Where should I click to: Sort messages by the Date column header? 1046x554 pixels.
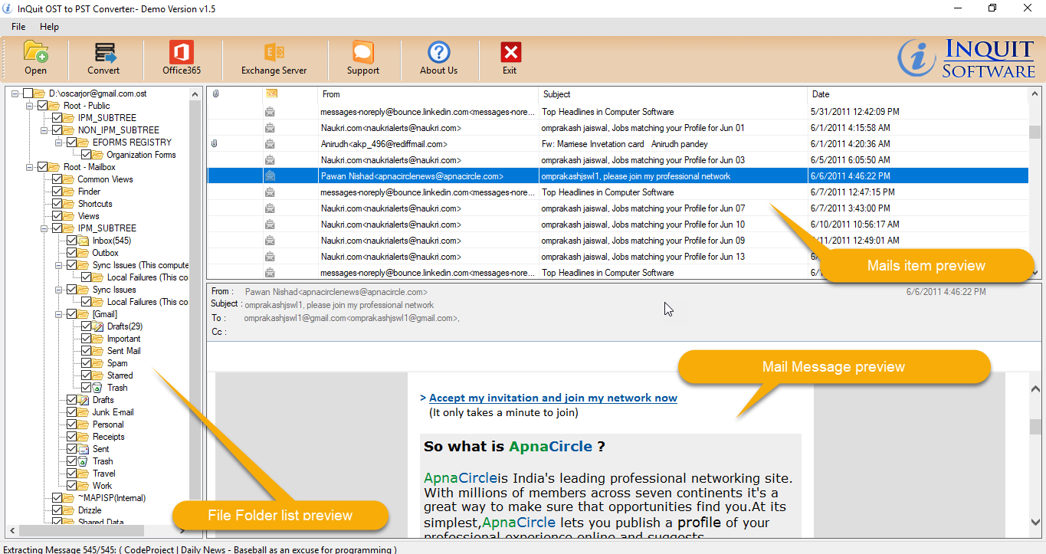click(x=821, y=94)
